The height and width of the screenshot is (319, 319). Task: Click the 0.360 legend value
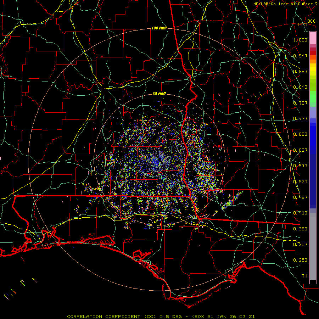click(300, 229)
